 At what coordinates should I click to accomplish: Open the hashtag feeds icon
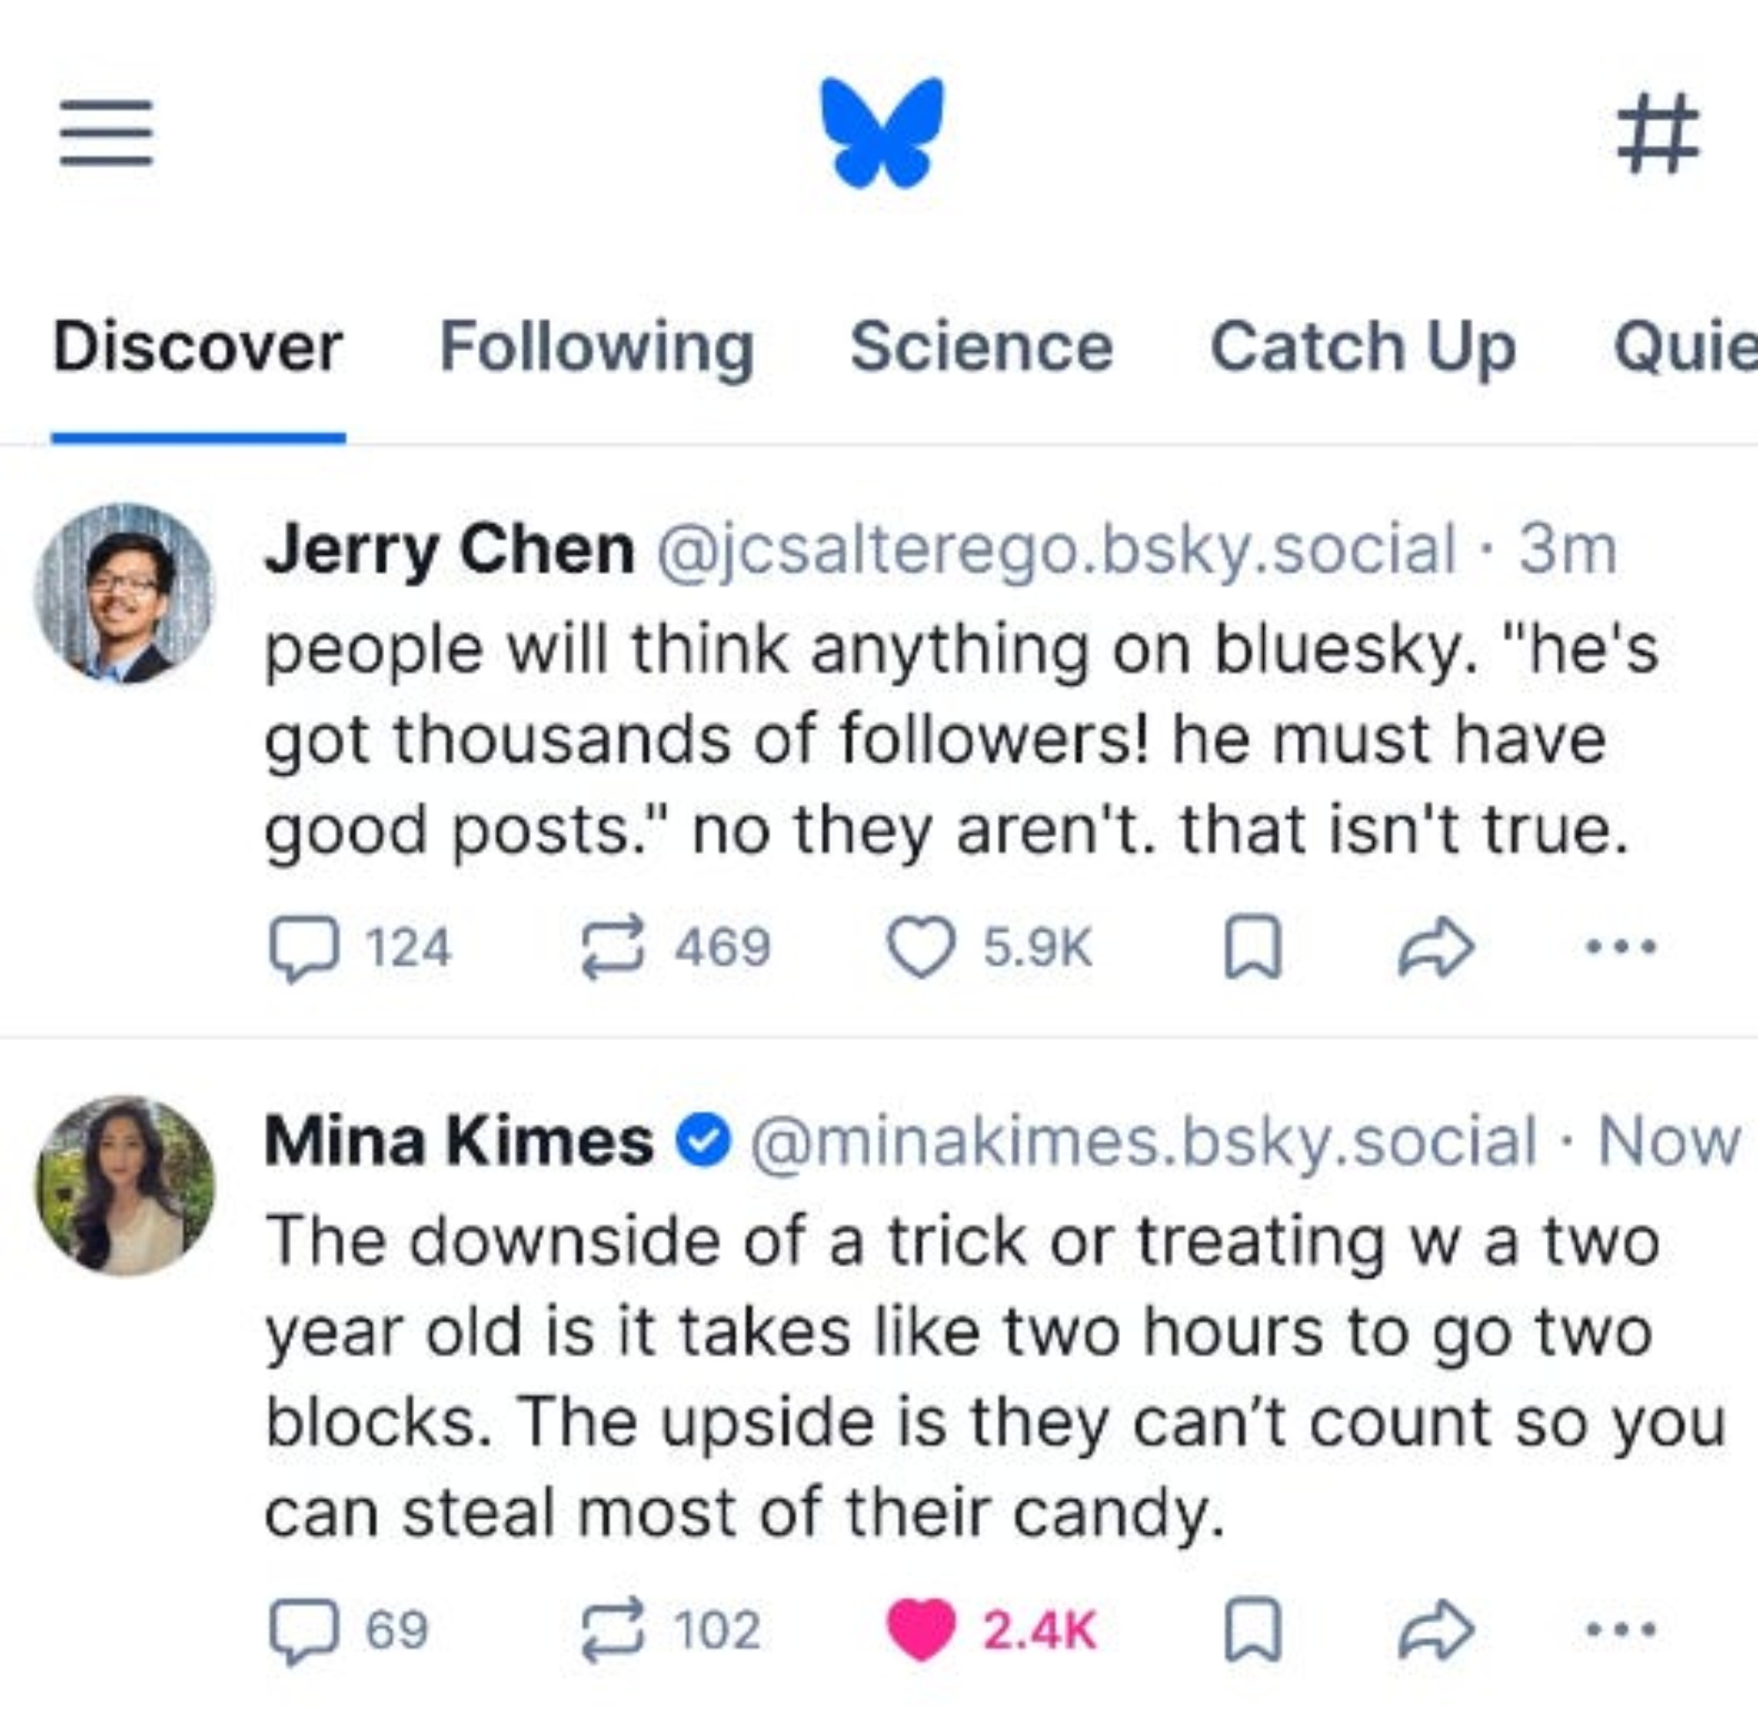(x=1658, y=133)
